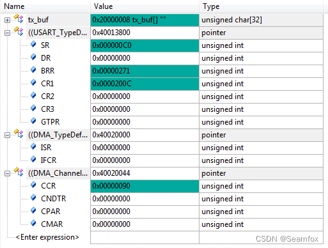Click the DMA_Channel watch variable icon
Viewport: 328px width, 248px height.
[19, 172]
